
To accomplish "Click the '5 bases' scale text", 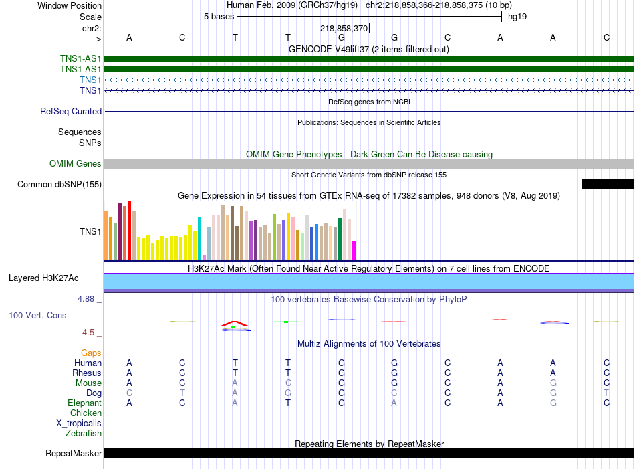I will coord(219,17).
